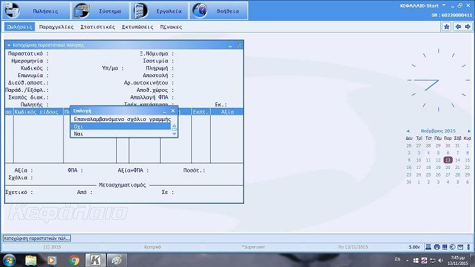Click the printer status bar icon

437,247
